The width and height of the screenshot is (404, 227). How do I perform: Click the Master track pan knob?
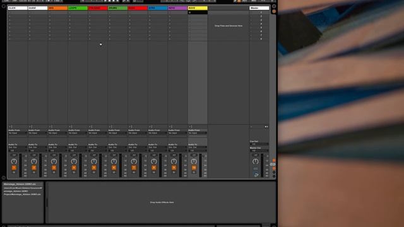pos(255,161)
